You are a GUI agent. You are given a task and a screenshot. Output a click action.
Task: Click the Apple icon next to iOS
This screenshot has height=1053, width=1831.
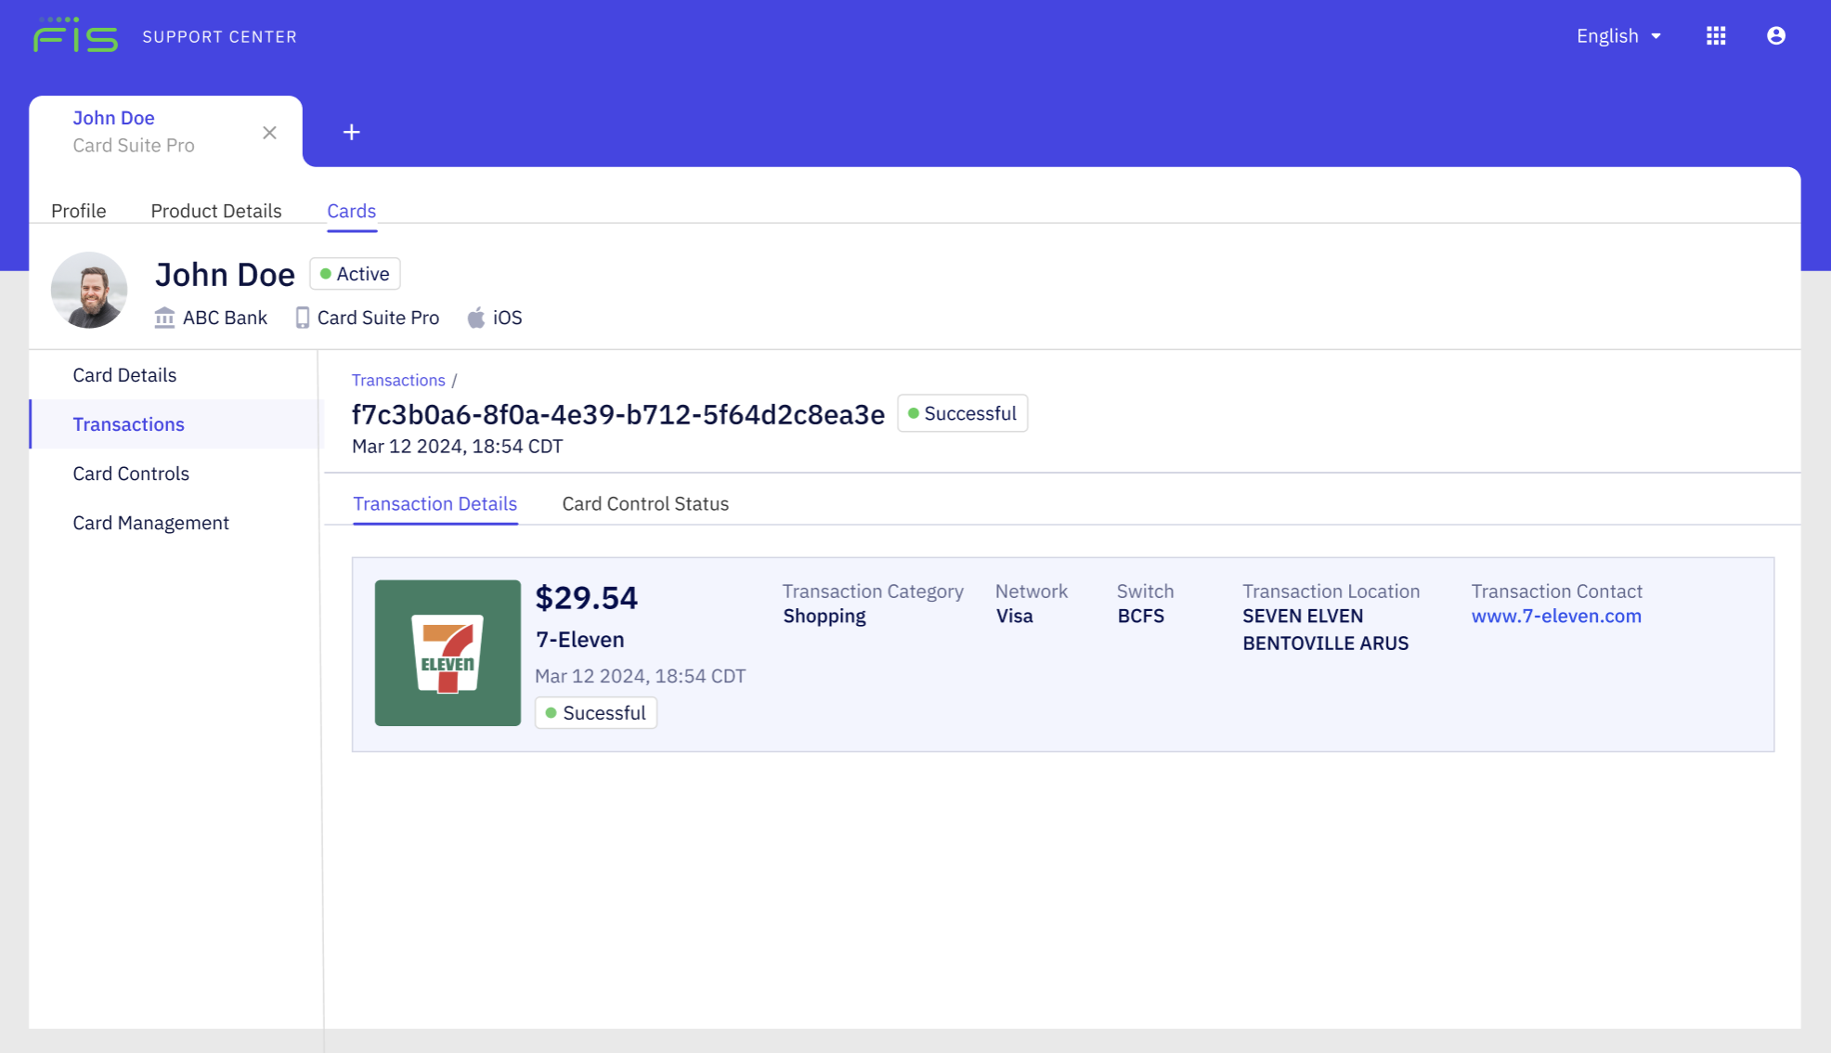click(474, 317)
